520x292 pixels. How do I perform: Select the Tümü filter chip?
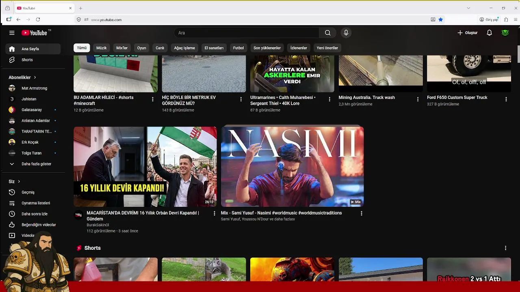tap(82, 48)
